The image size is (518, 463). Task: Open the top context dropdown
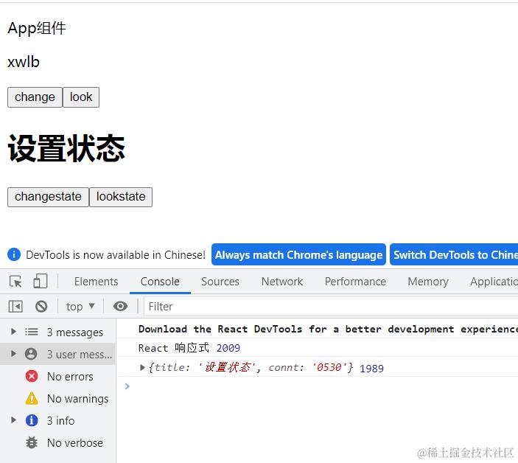(80, 307)
